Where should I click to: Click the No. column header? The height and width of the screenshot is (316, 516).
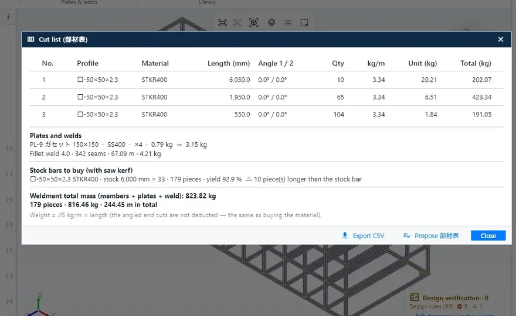tap(47, 63)
